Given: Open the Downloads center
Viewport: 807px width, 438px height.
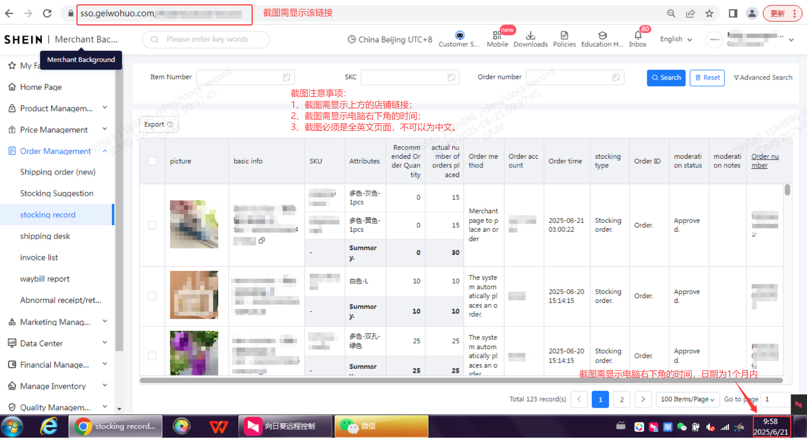Looking at the screenshot, I should 530,38.
